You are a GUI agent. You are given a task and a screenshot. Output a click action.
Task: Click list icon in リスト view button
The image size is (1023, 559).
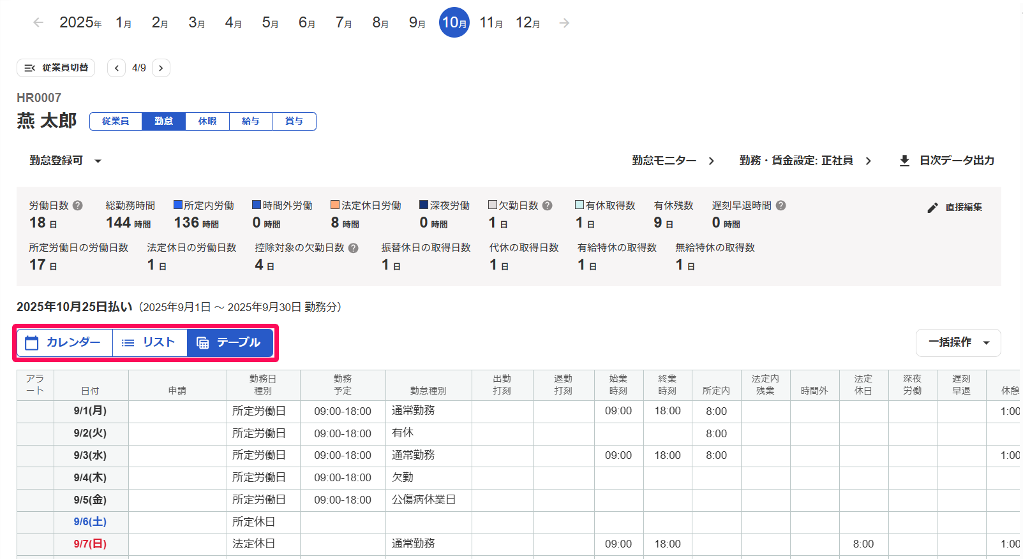128,343
